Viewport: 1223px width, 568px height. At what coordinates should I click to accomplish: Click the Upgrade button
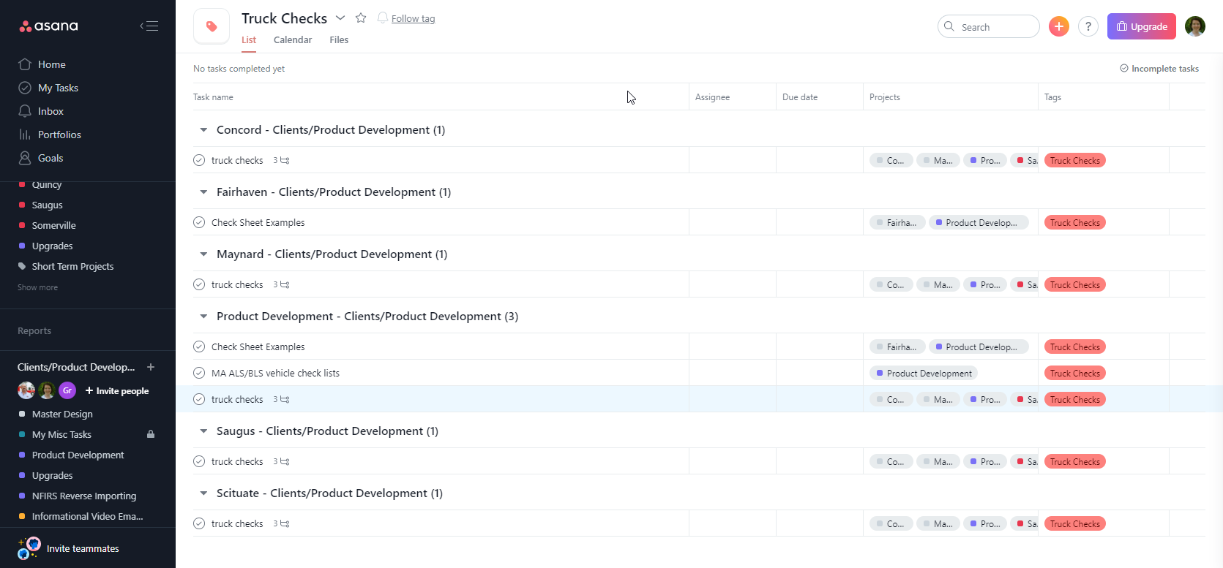click(1142, 26)
